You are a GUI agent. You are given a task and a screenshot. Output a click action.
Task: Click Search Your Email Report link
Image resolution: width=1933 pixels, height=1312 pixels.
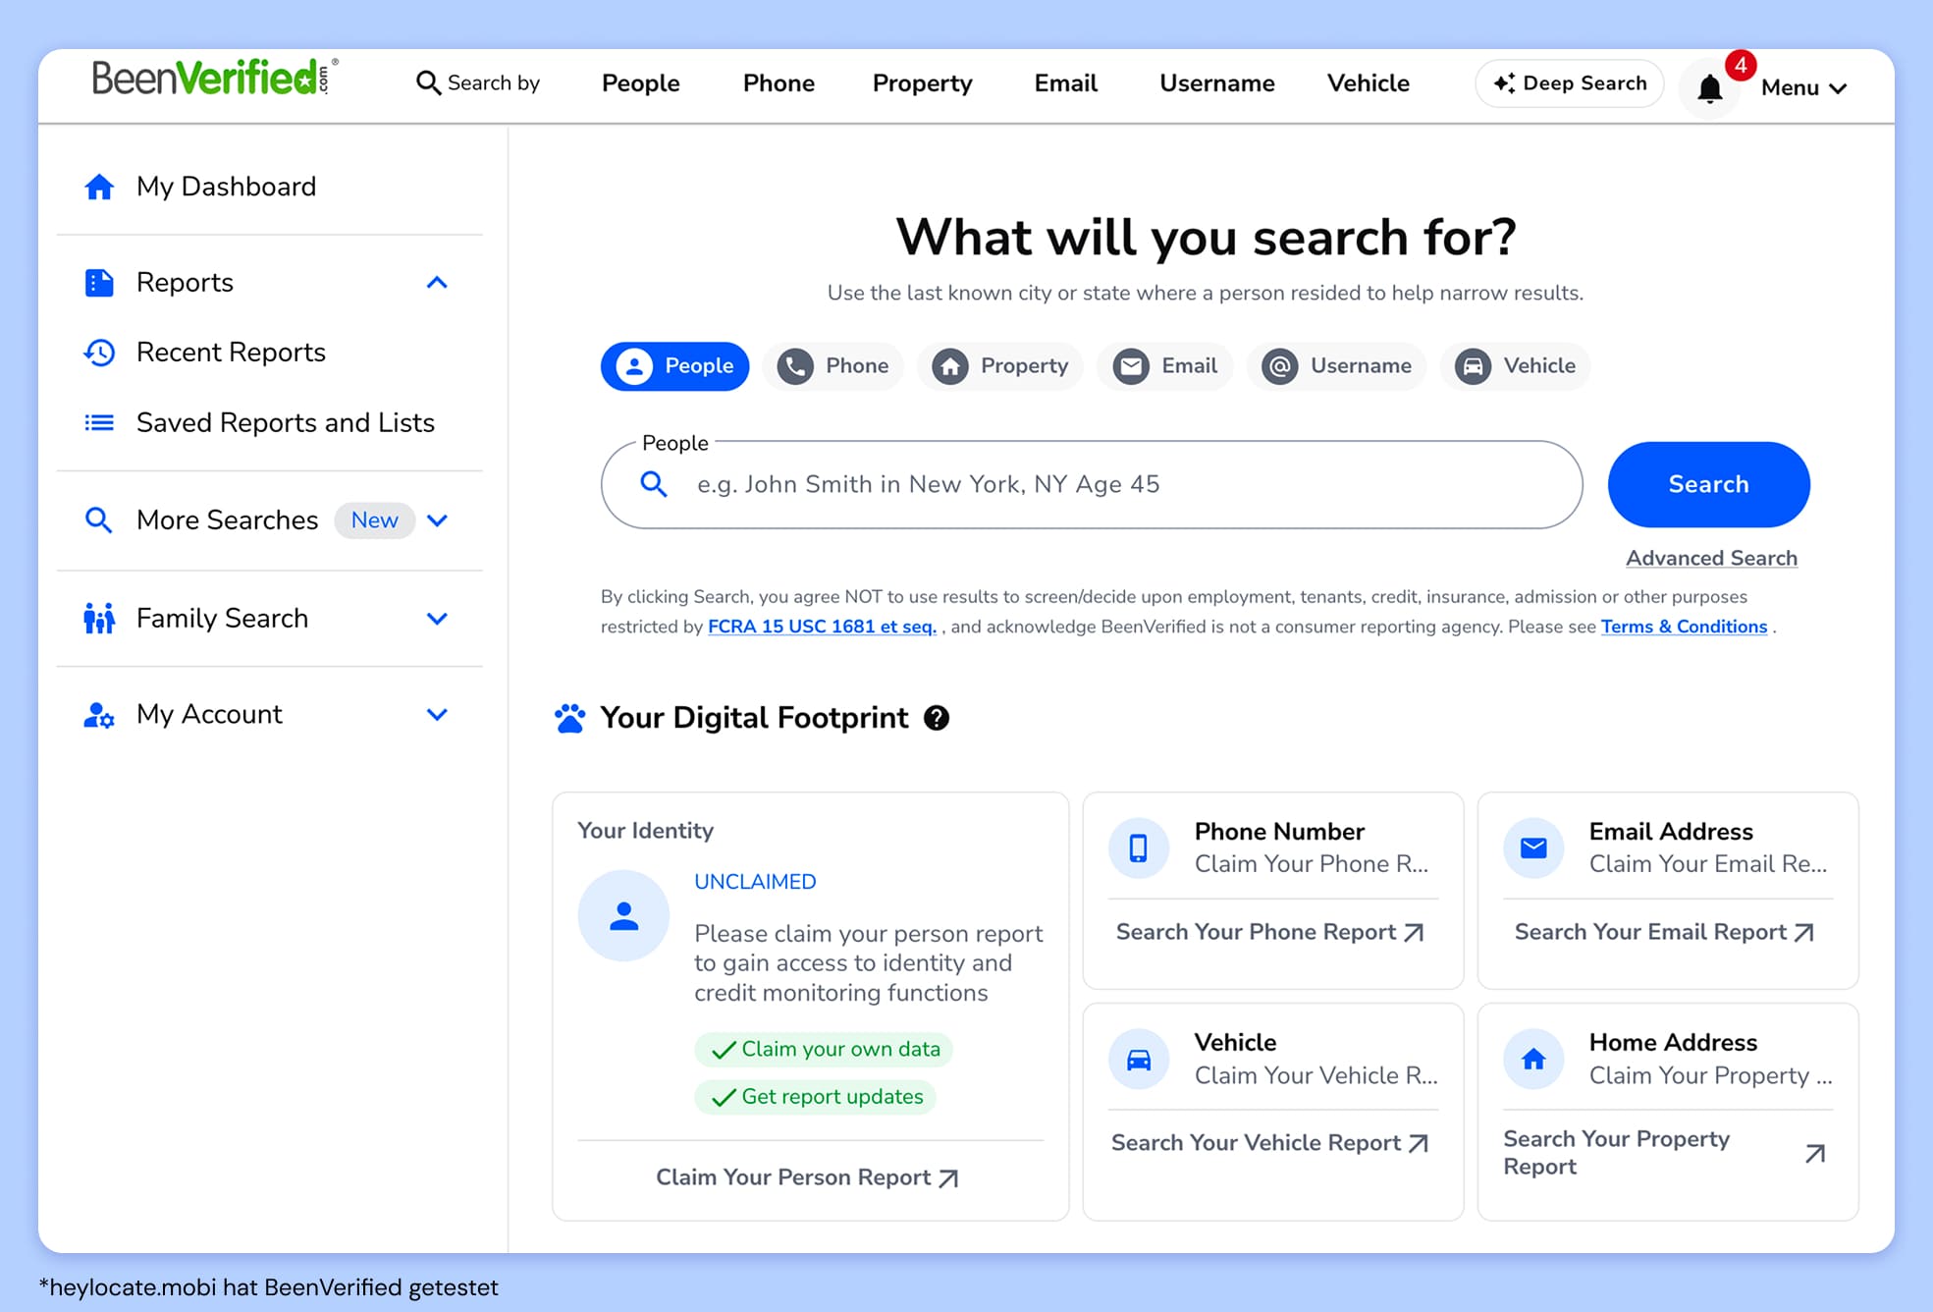click(1664, 932)
